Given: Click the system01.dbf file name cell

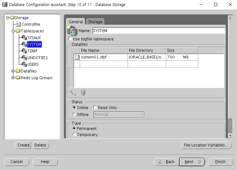Looking at the screenshot, I should click(104, 57).
